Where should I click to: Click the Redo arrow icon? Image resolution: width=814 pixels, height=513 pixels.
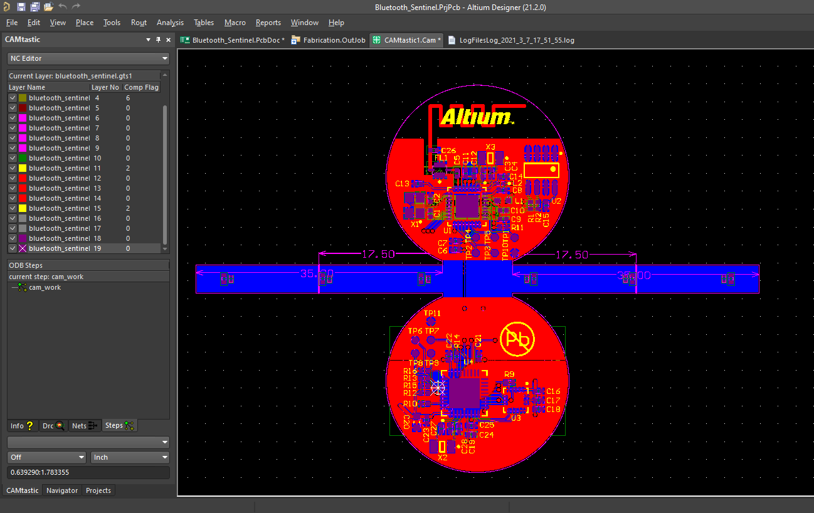(x=76, y=6)
